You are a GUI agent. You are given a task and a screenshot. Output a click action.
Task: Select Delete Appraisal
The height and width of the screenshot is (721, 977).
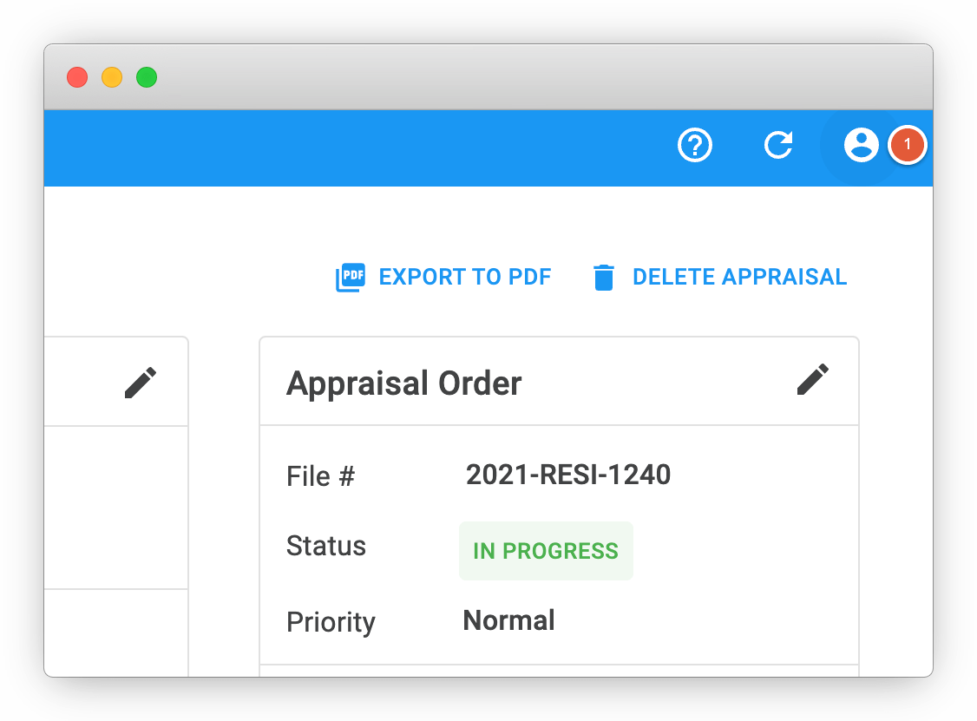(739, 276)
